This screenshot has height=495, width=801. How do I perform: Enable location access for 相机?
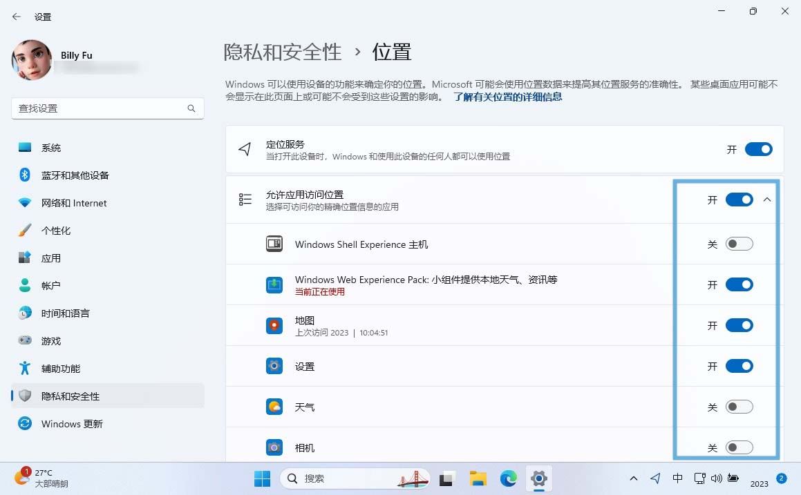pyautogui.click(x=739, y=447)
